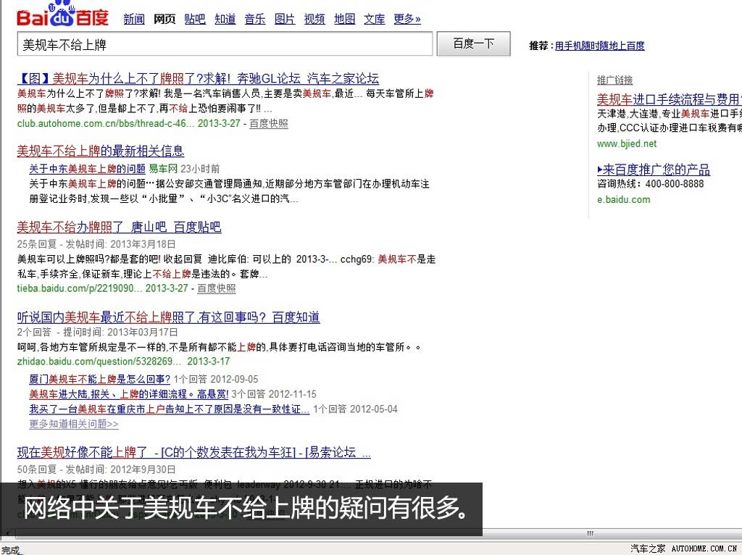
Task: Open 听说国内美规车最近不给上牌照了 result
Action: click(x=168, y=317)
